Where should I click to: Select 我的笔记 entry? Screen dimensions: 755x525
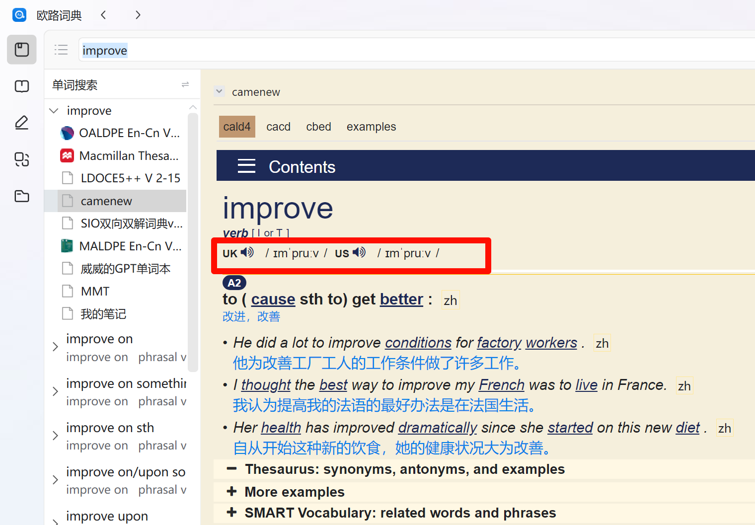tap(122, 314)
